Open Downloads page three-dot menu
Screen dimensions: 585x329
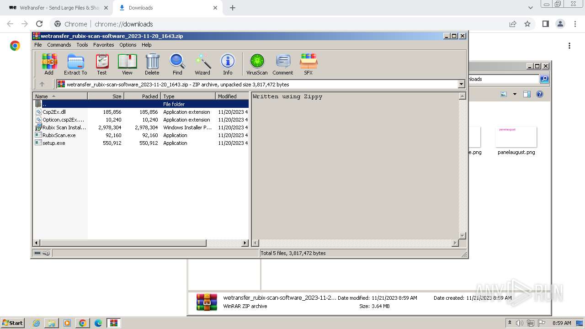[569, 46]
